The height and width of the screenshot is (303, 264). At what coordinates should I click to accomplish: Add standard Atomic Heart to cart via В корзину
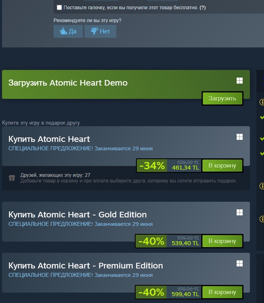[x=223, y=165]
